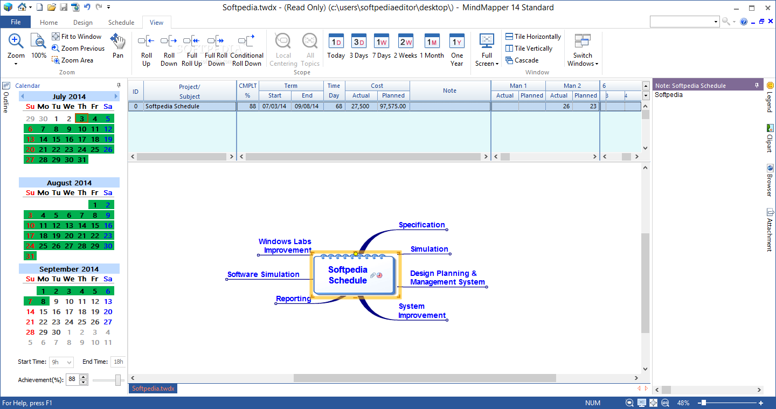The width and height of the screenshot is (776, 409).
Task: Set zoom to 100%
Action: (x=39, y=46)
